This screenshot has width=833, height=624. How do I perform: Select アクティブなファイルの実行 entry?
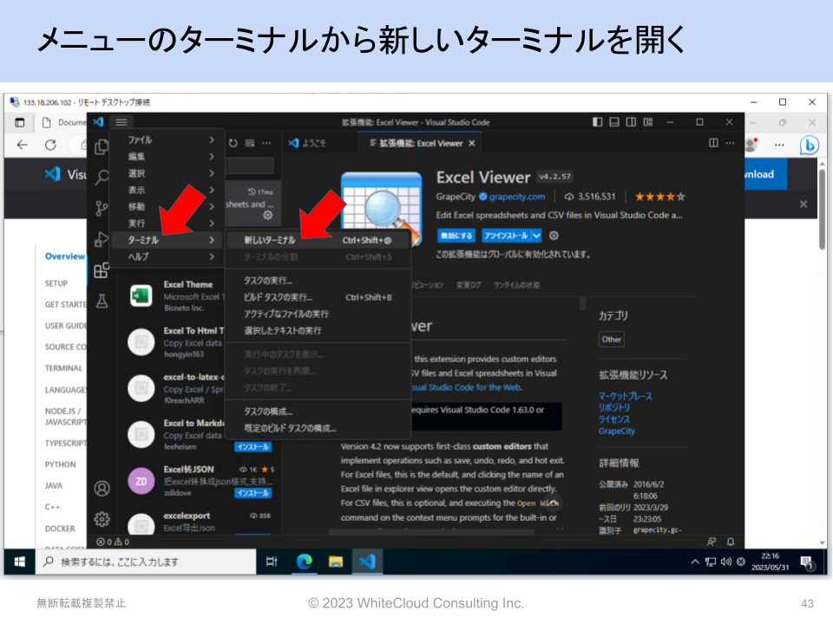pyautogui.click(x=318, y=314)
